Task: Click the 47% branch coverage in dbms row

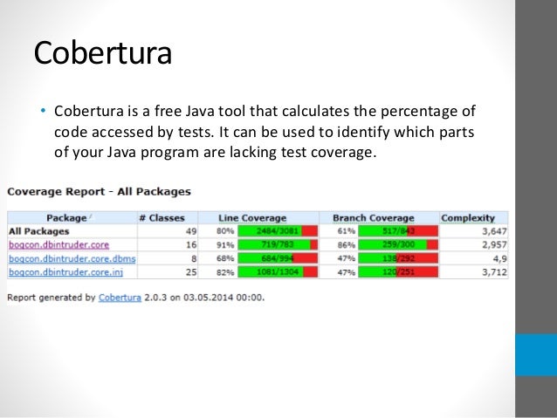Action: tap(347, 258)
